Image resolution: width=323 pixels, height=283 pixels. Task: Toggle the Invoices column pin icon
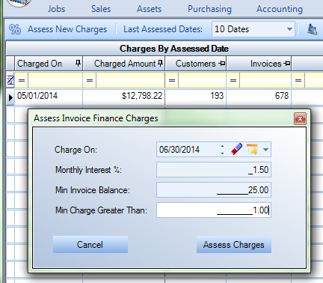click(286, 64)
